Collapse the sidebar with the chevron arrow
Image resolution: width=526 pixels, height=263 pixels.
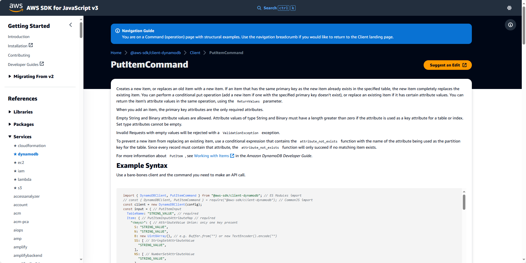(71, 25)
